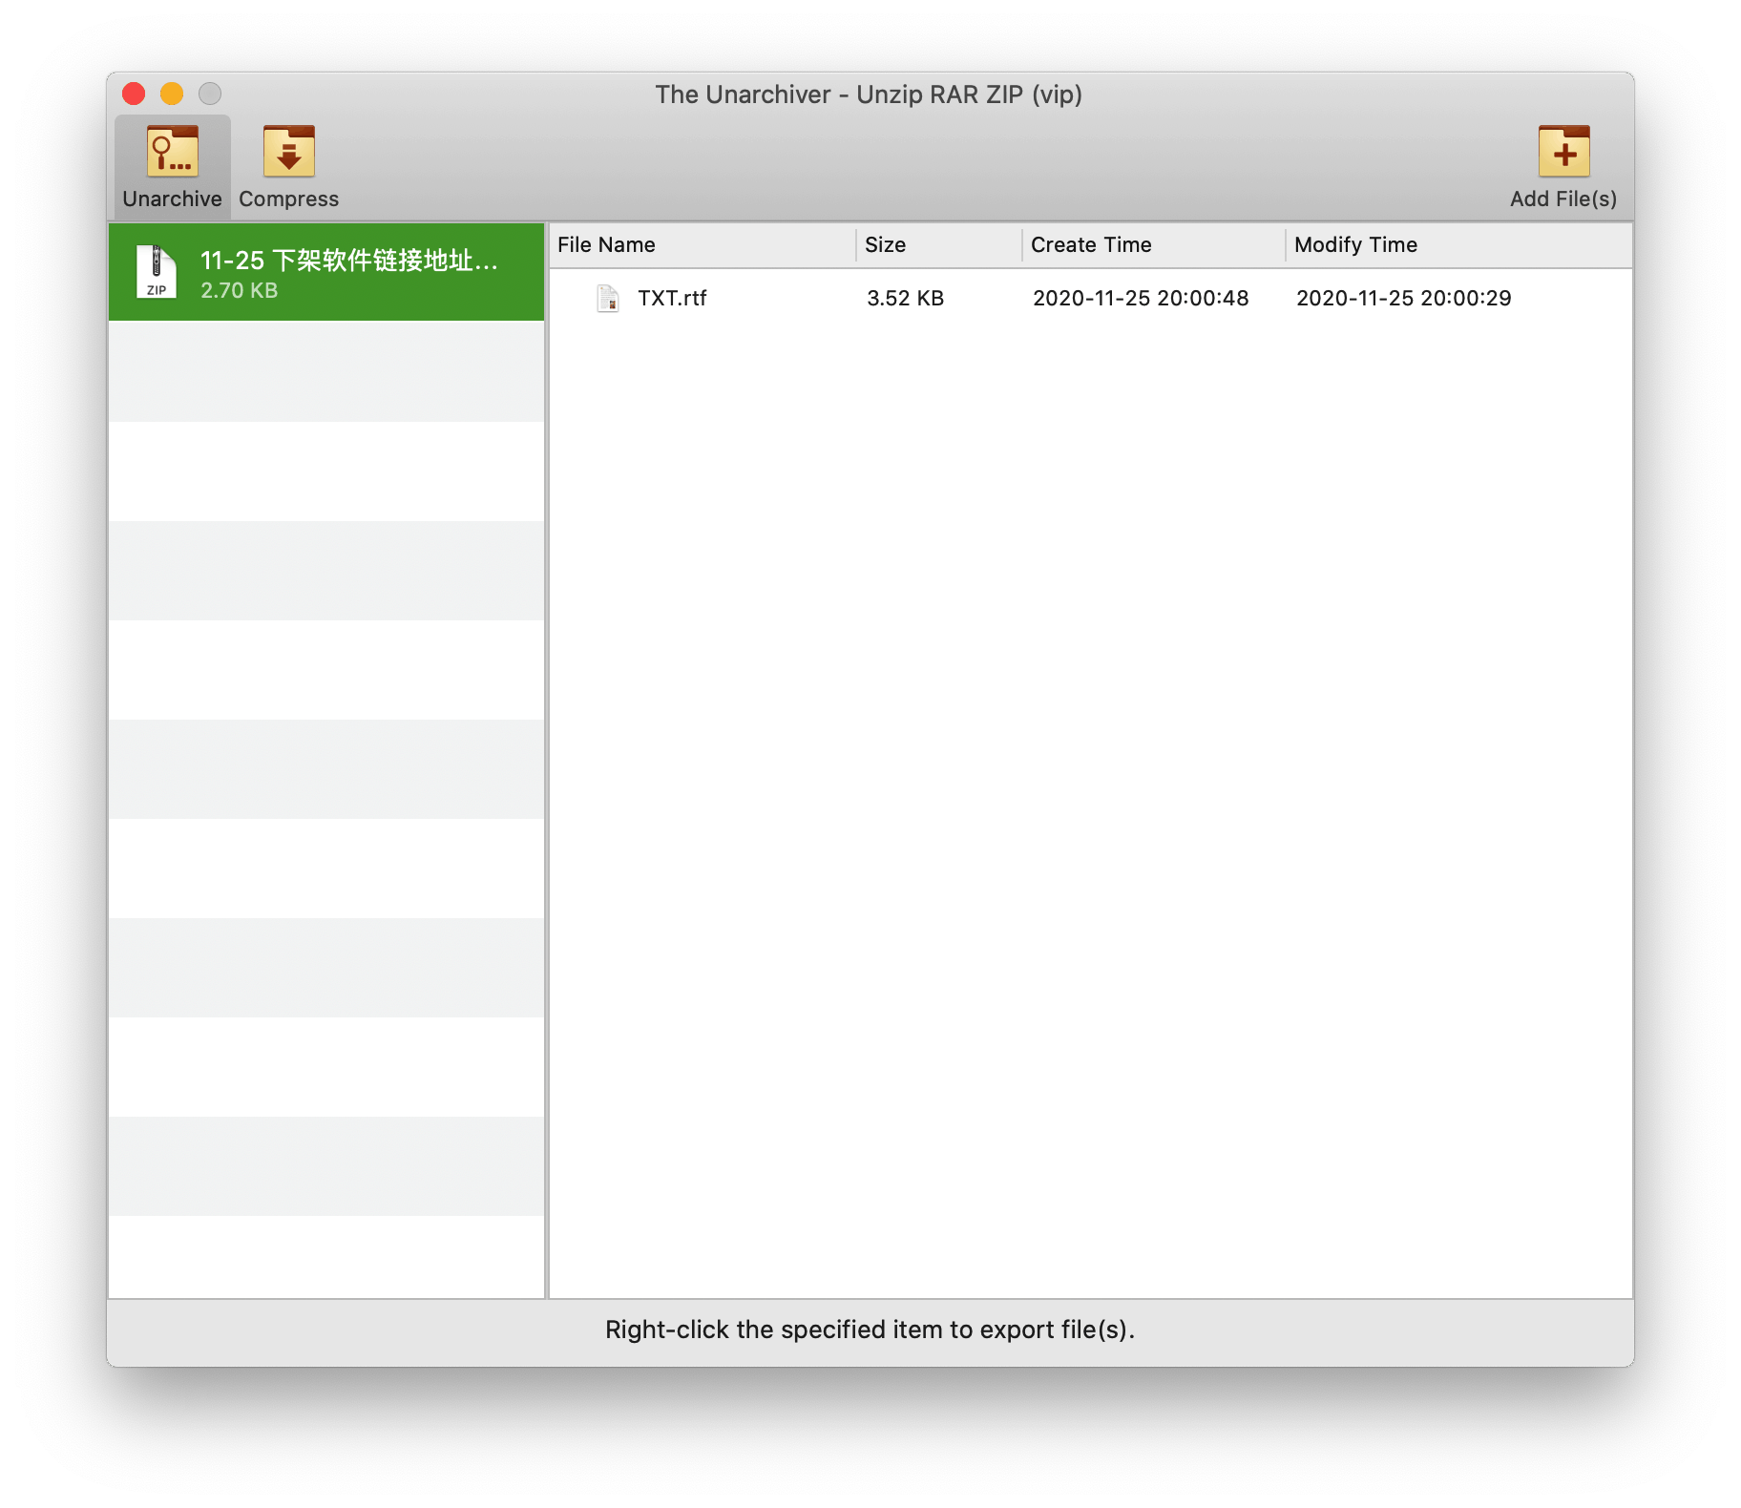Click the 2020-11-25 20:00:29 modify time cell
This screenshot has height=1508, width=1741.
click(x=1403, y=299)
